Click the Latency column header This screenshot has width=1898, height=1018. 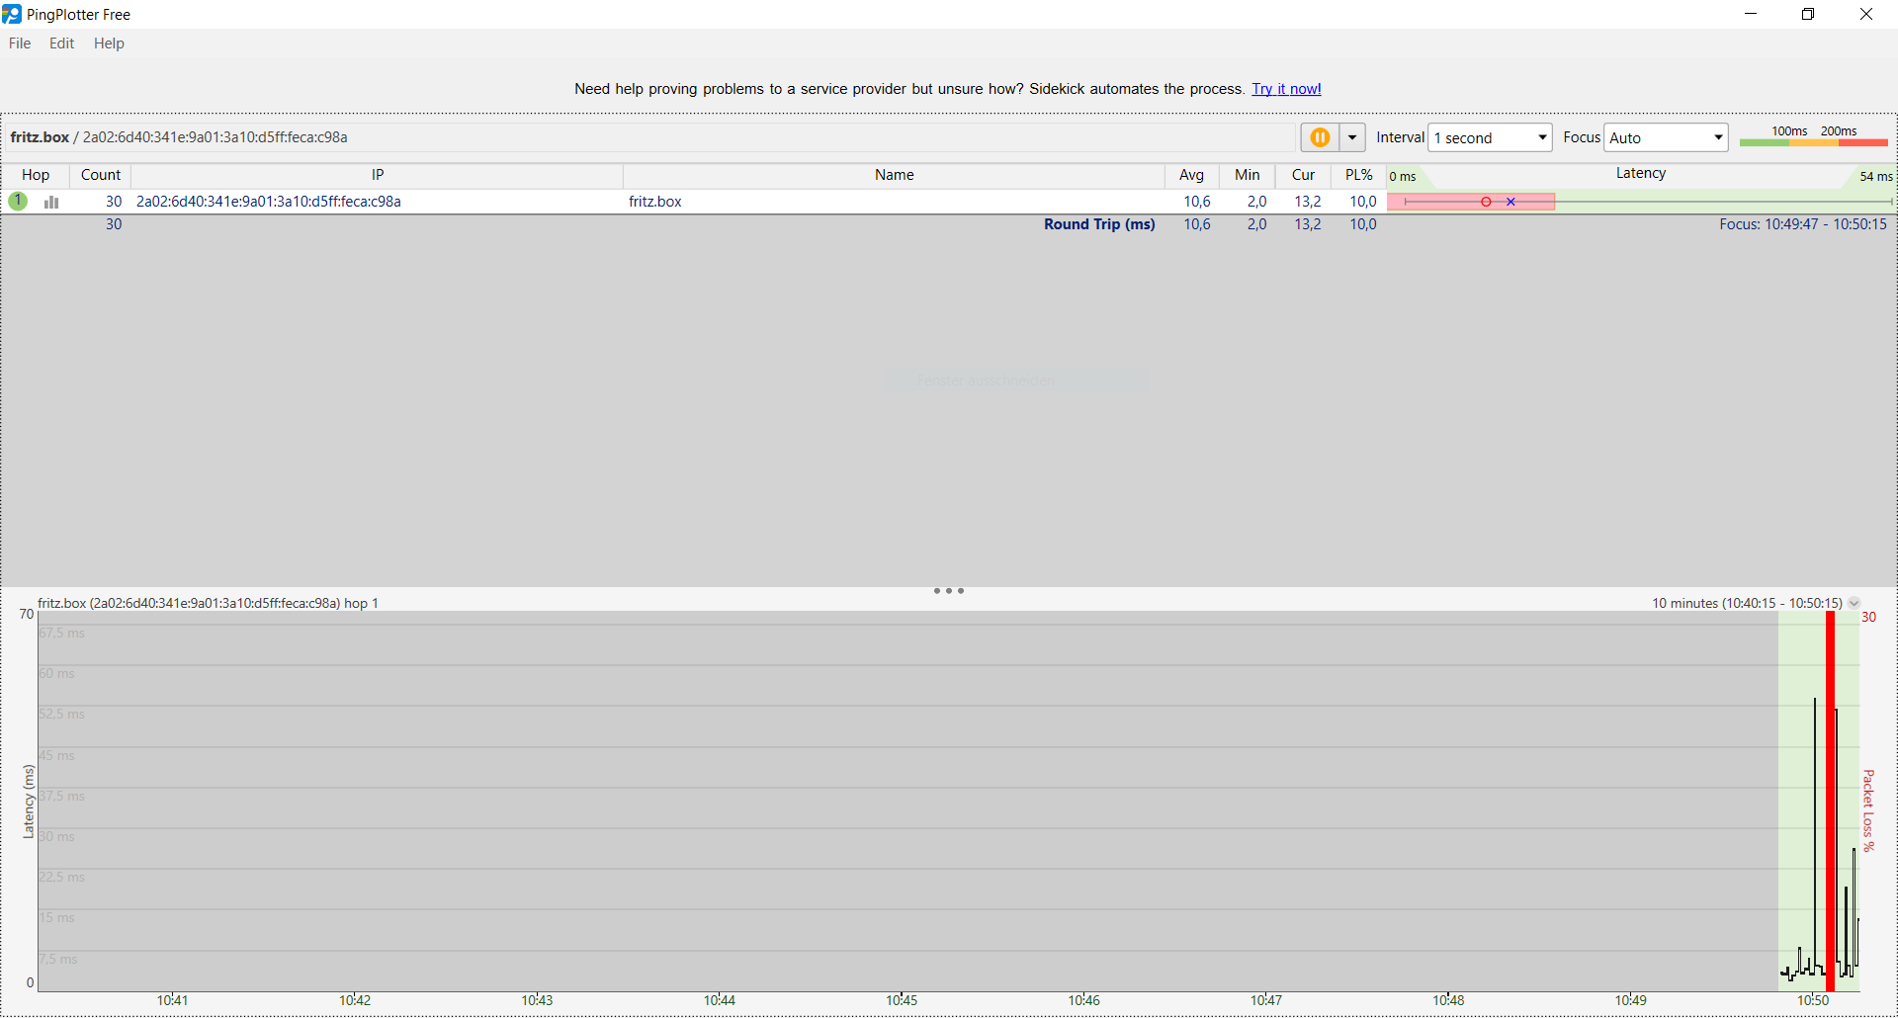[1641, 173]
